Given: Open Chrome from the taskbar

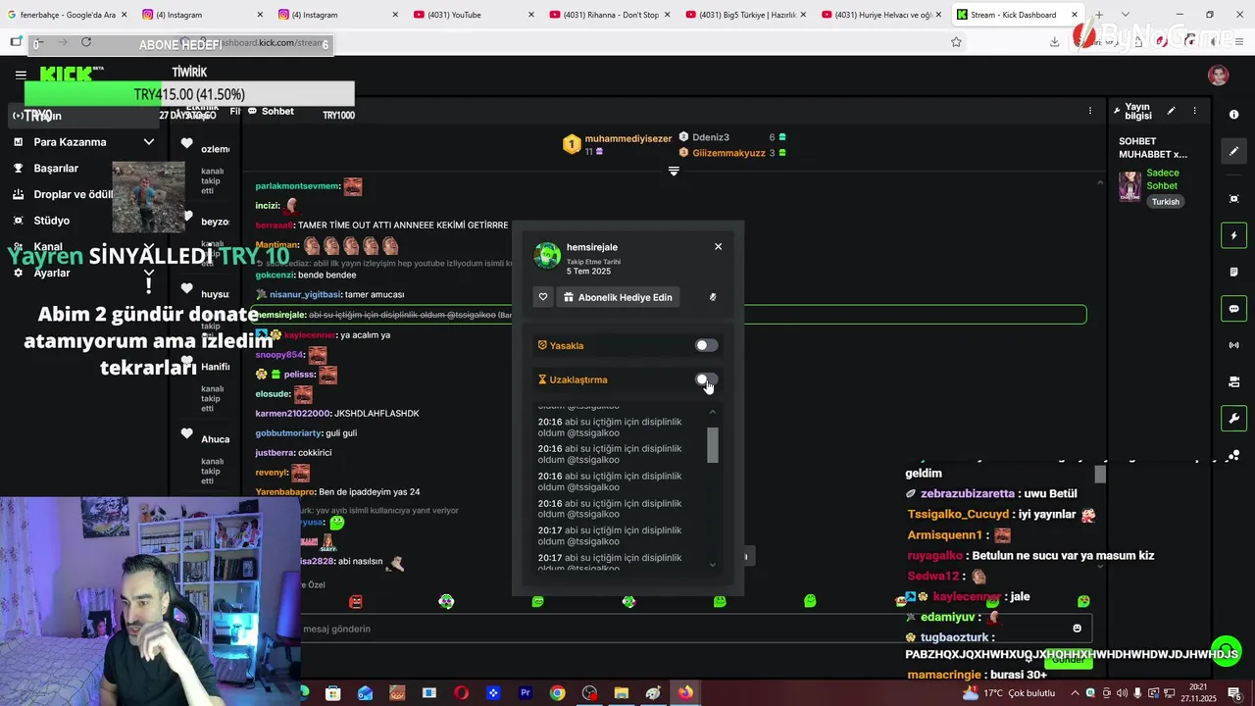Looking at the screenshot, I should click(x=557, y=693).
